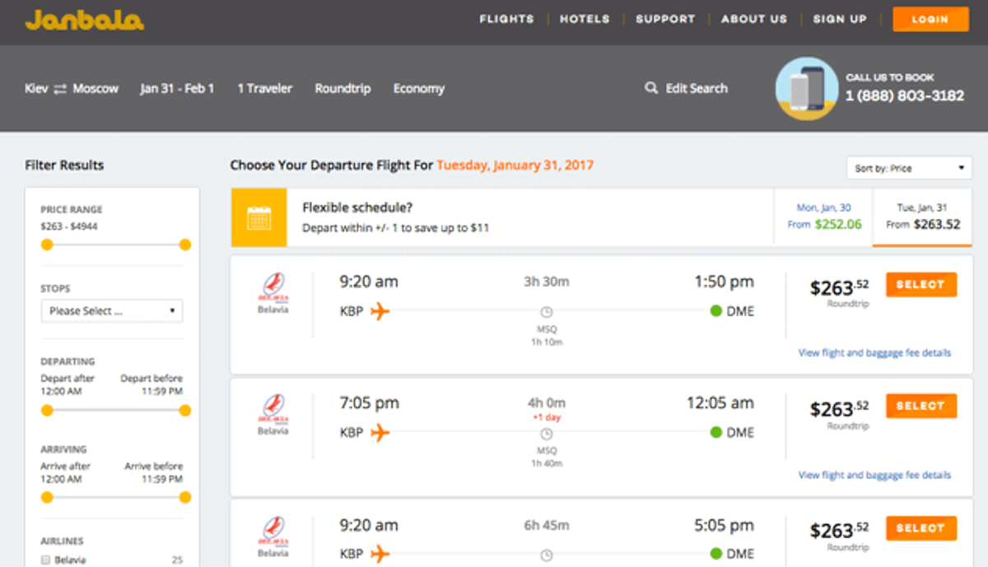Click the layover clock icon above MSQ 1h 40m
Viewport: 988px width, 567px height.
click(546, 433)
